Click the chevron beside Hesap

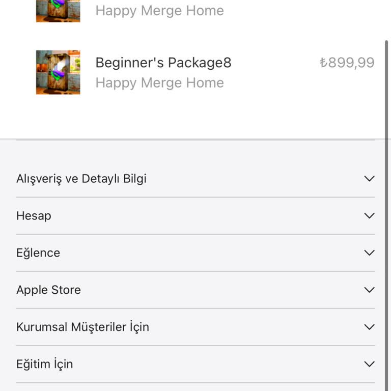(370, 216)
